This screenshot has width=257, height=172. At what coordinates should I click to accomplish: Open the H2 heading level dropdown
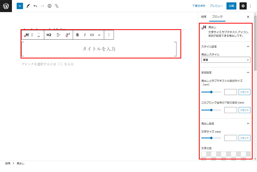coord(49,35)
